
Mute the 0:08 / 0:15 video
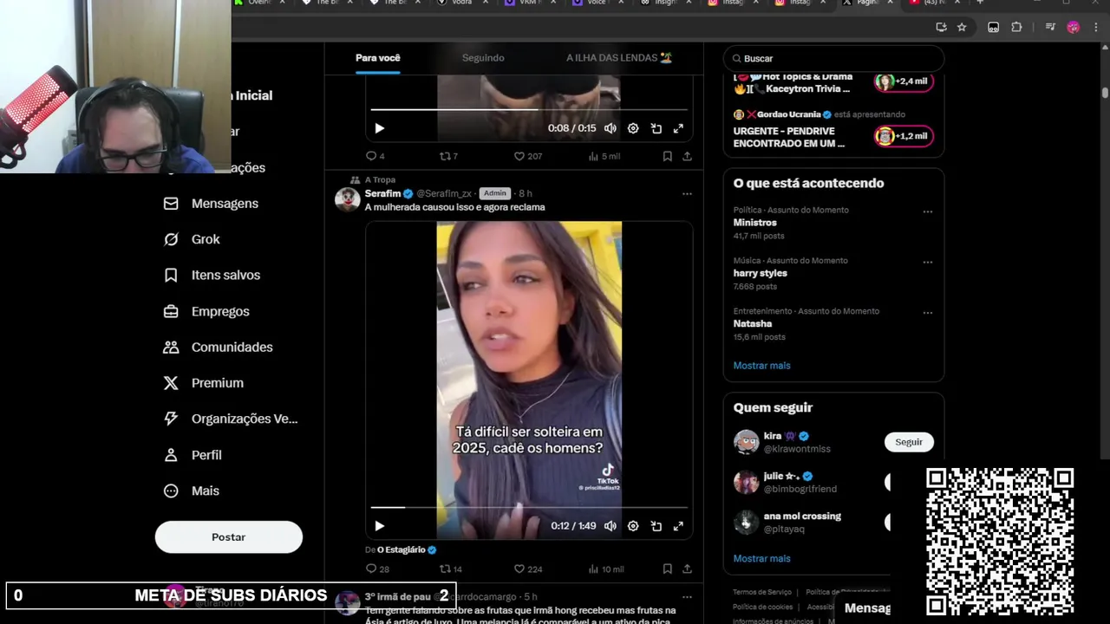[610, 128]
